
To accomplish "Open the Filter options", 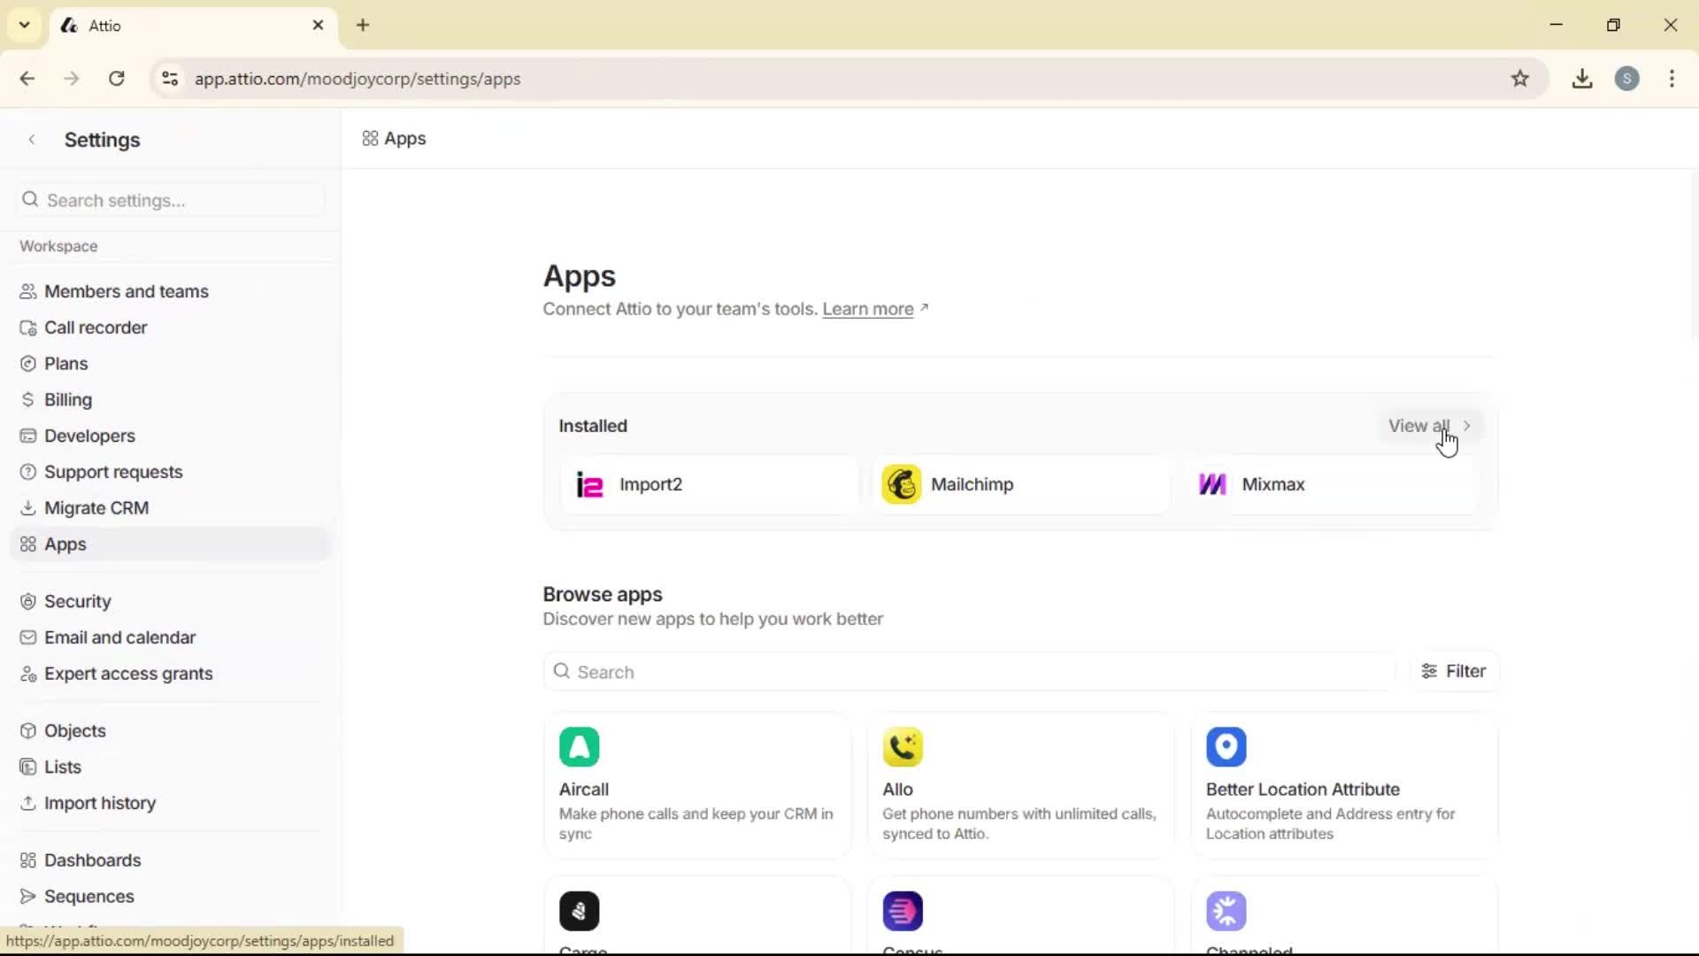I will click(1454, 671).
